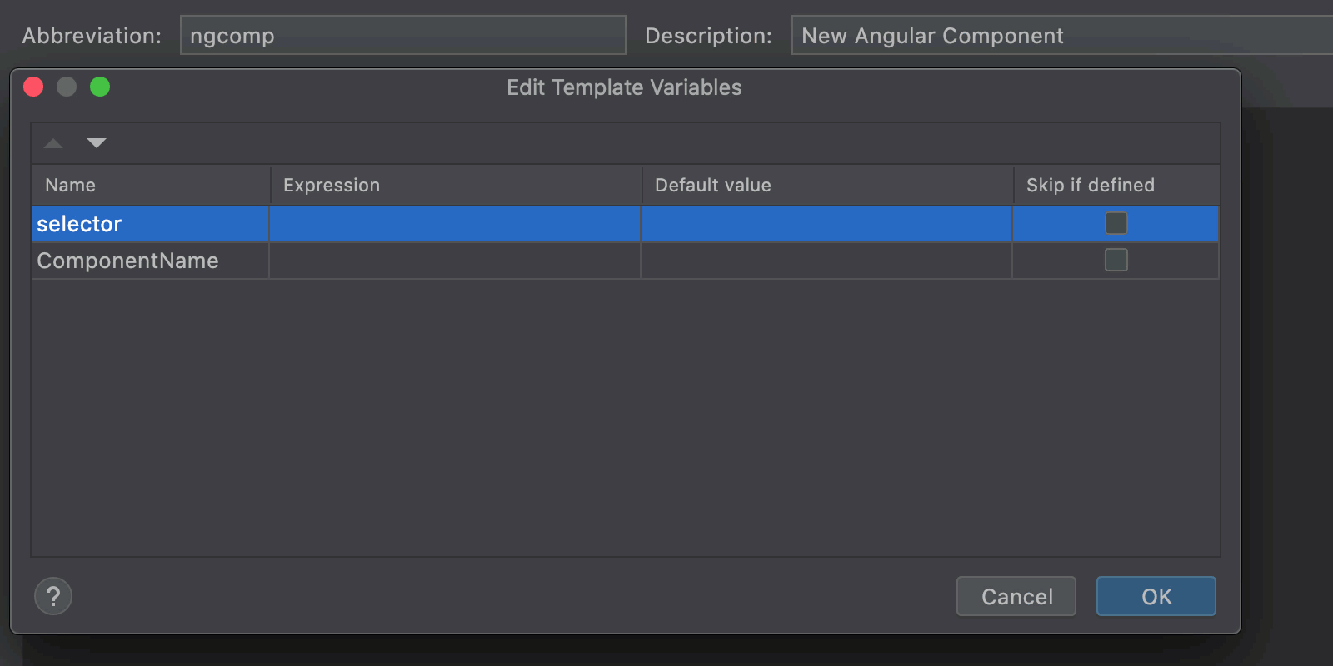Viewport: 1333px width, 666px height.
Task: Click the Expression cell for selector
Action: (454, 224)
